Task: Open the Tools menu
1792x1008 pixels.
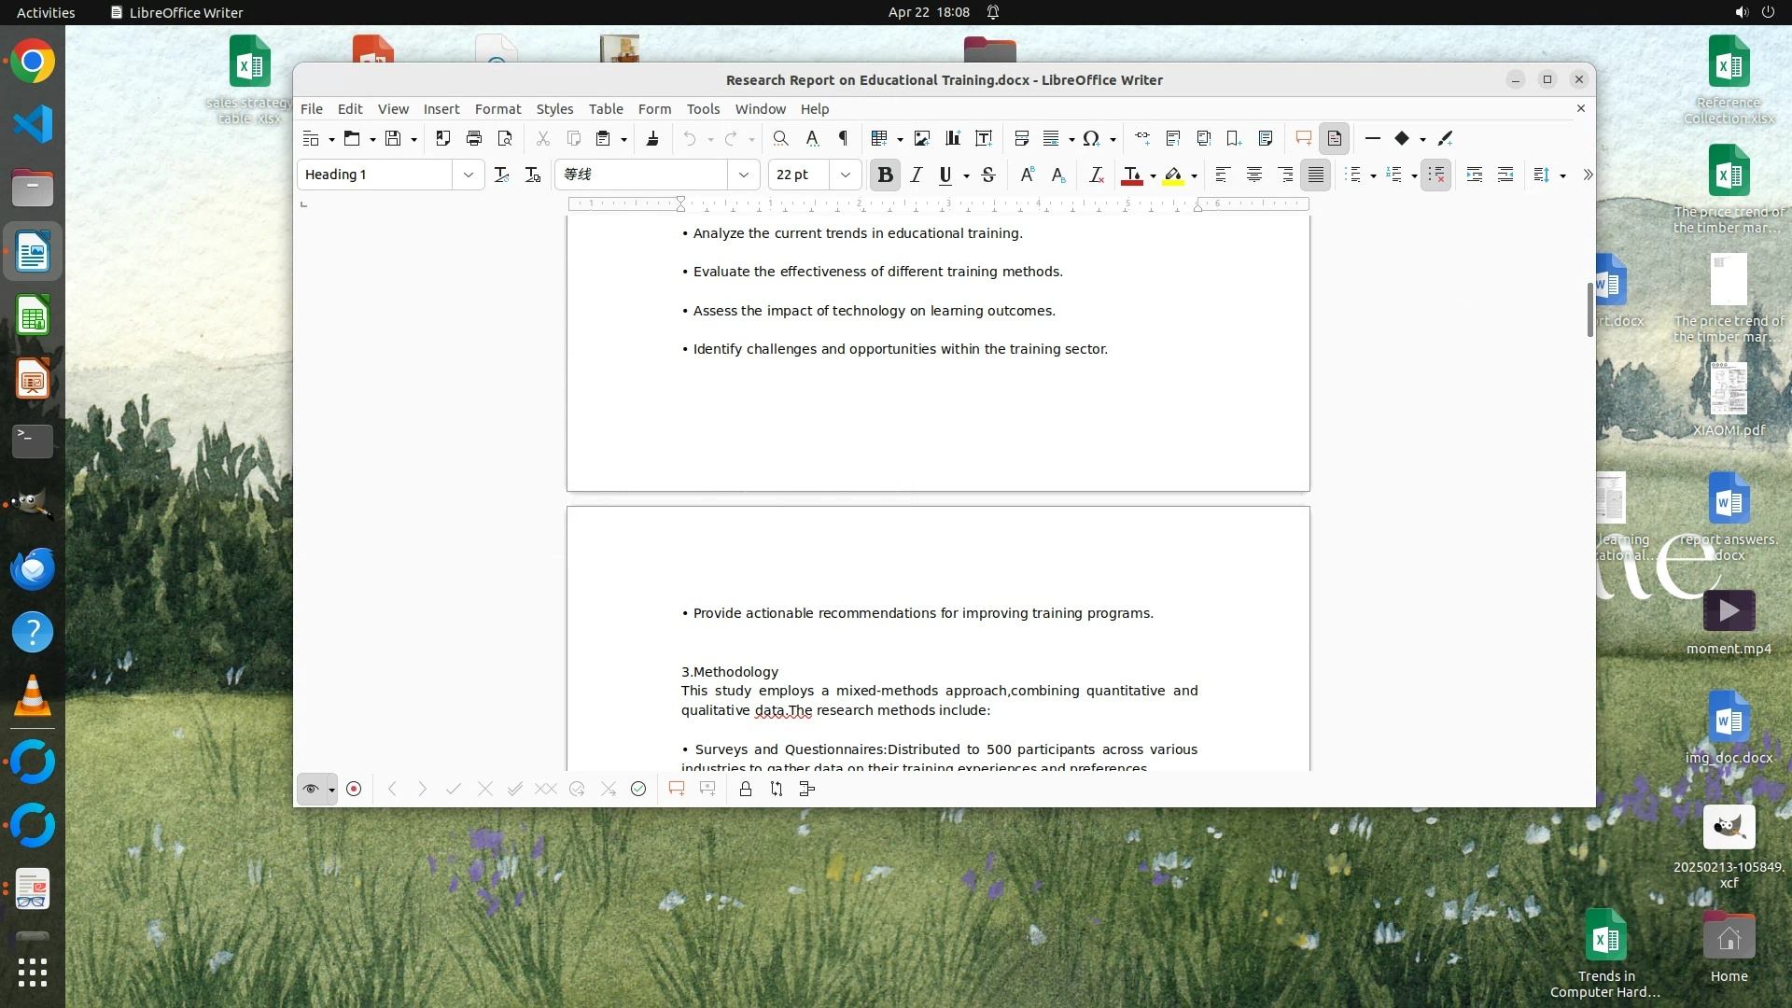Action: pos(703,109)
